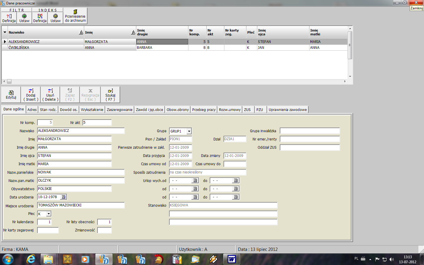The height and width of the screenshot is (265, 424).
Task: Open calendar for third row do date
Action: point(236,197)
